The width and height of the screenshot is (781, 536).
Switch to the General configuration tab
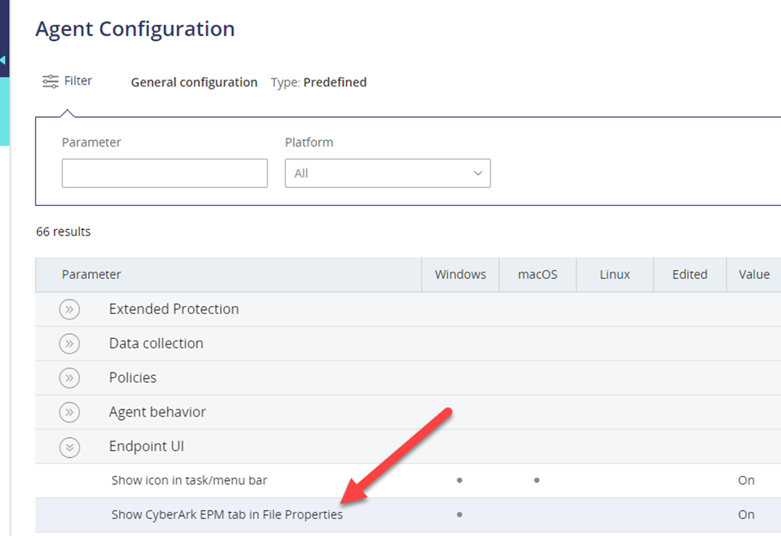[194, 82]
